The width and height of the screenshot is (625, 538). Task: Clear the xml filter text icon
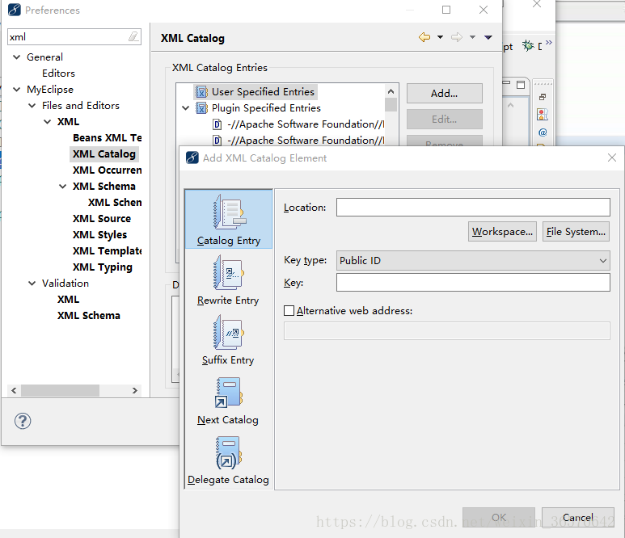pos(133,36)
